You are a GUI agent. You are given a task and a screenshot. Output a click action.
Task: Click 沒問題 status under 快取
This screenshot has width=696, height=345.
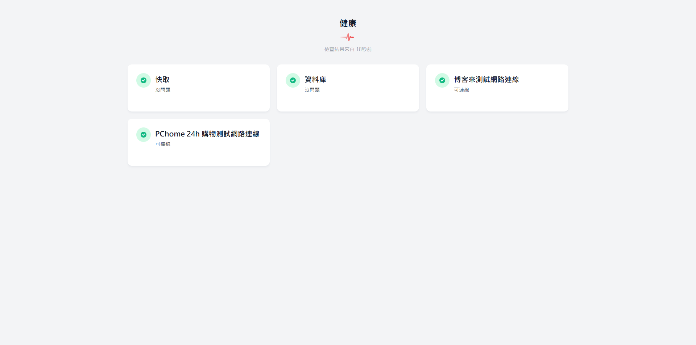(163, 90)
